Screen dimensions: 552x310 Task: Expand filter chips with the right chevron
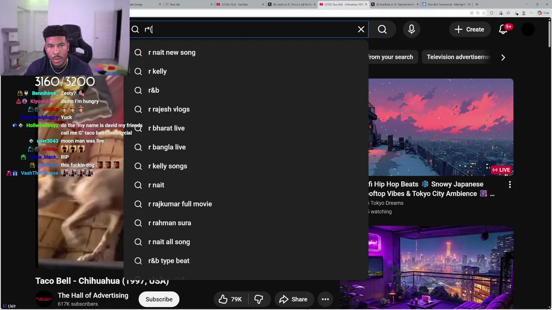click(503, 57)
